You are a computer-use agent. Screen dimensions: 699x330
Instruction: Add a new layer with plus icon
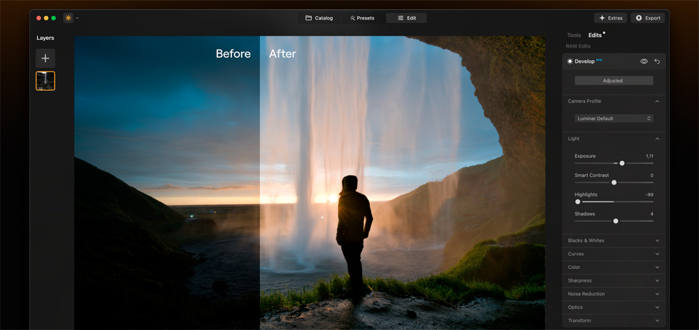pyautogui.click(x=45, y=58)
